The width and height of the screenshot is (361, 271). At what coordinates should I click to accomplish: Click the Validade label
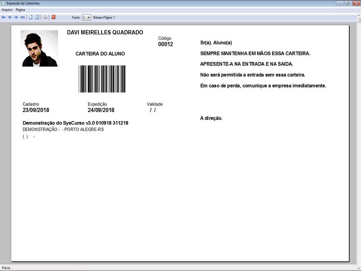(155, 104)
